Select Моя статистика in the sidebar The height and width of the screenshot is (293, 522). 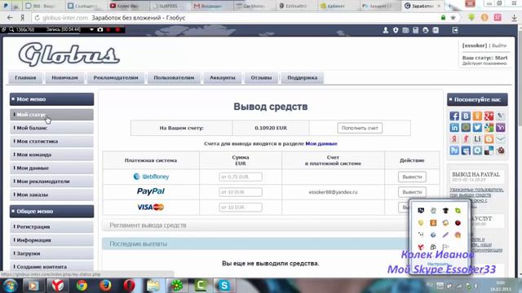51,141
